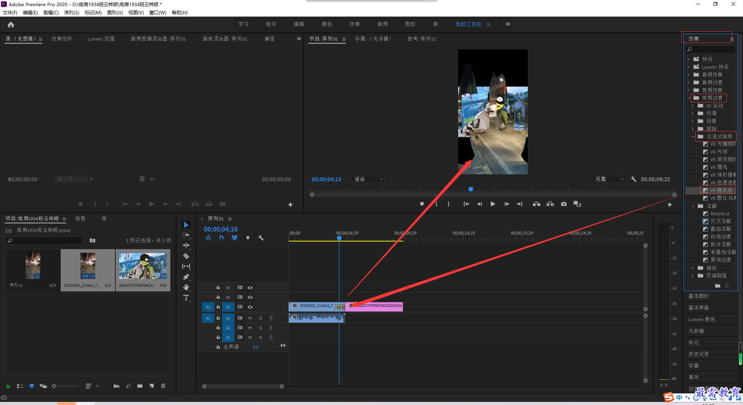Screen dimensions: 743x405
Task: Step forward one frame in program monitor
Action: (507, 204)
